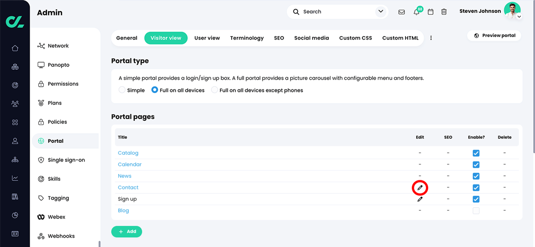The width and height of the screenshot is (535, 247).
Task: Click the Webex logo icon in Admin menu
Action: (41, 217)
